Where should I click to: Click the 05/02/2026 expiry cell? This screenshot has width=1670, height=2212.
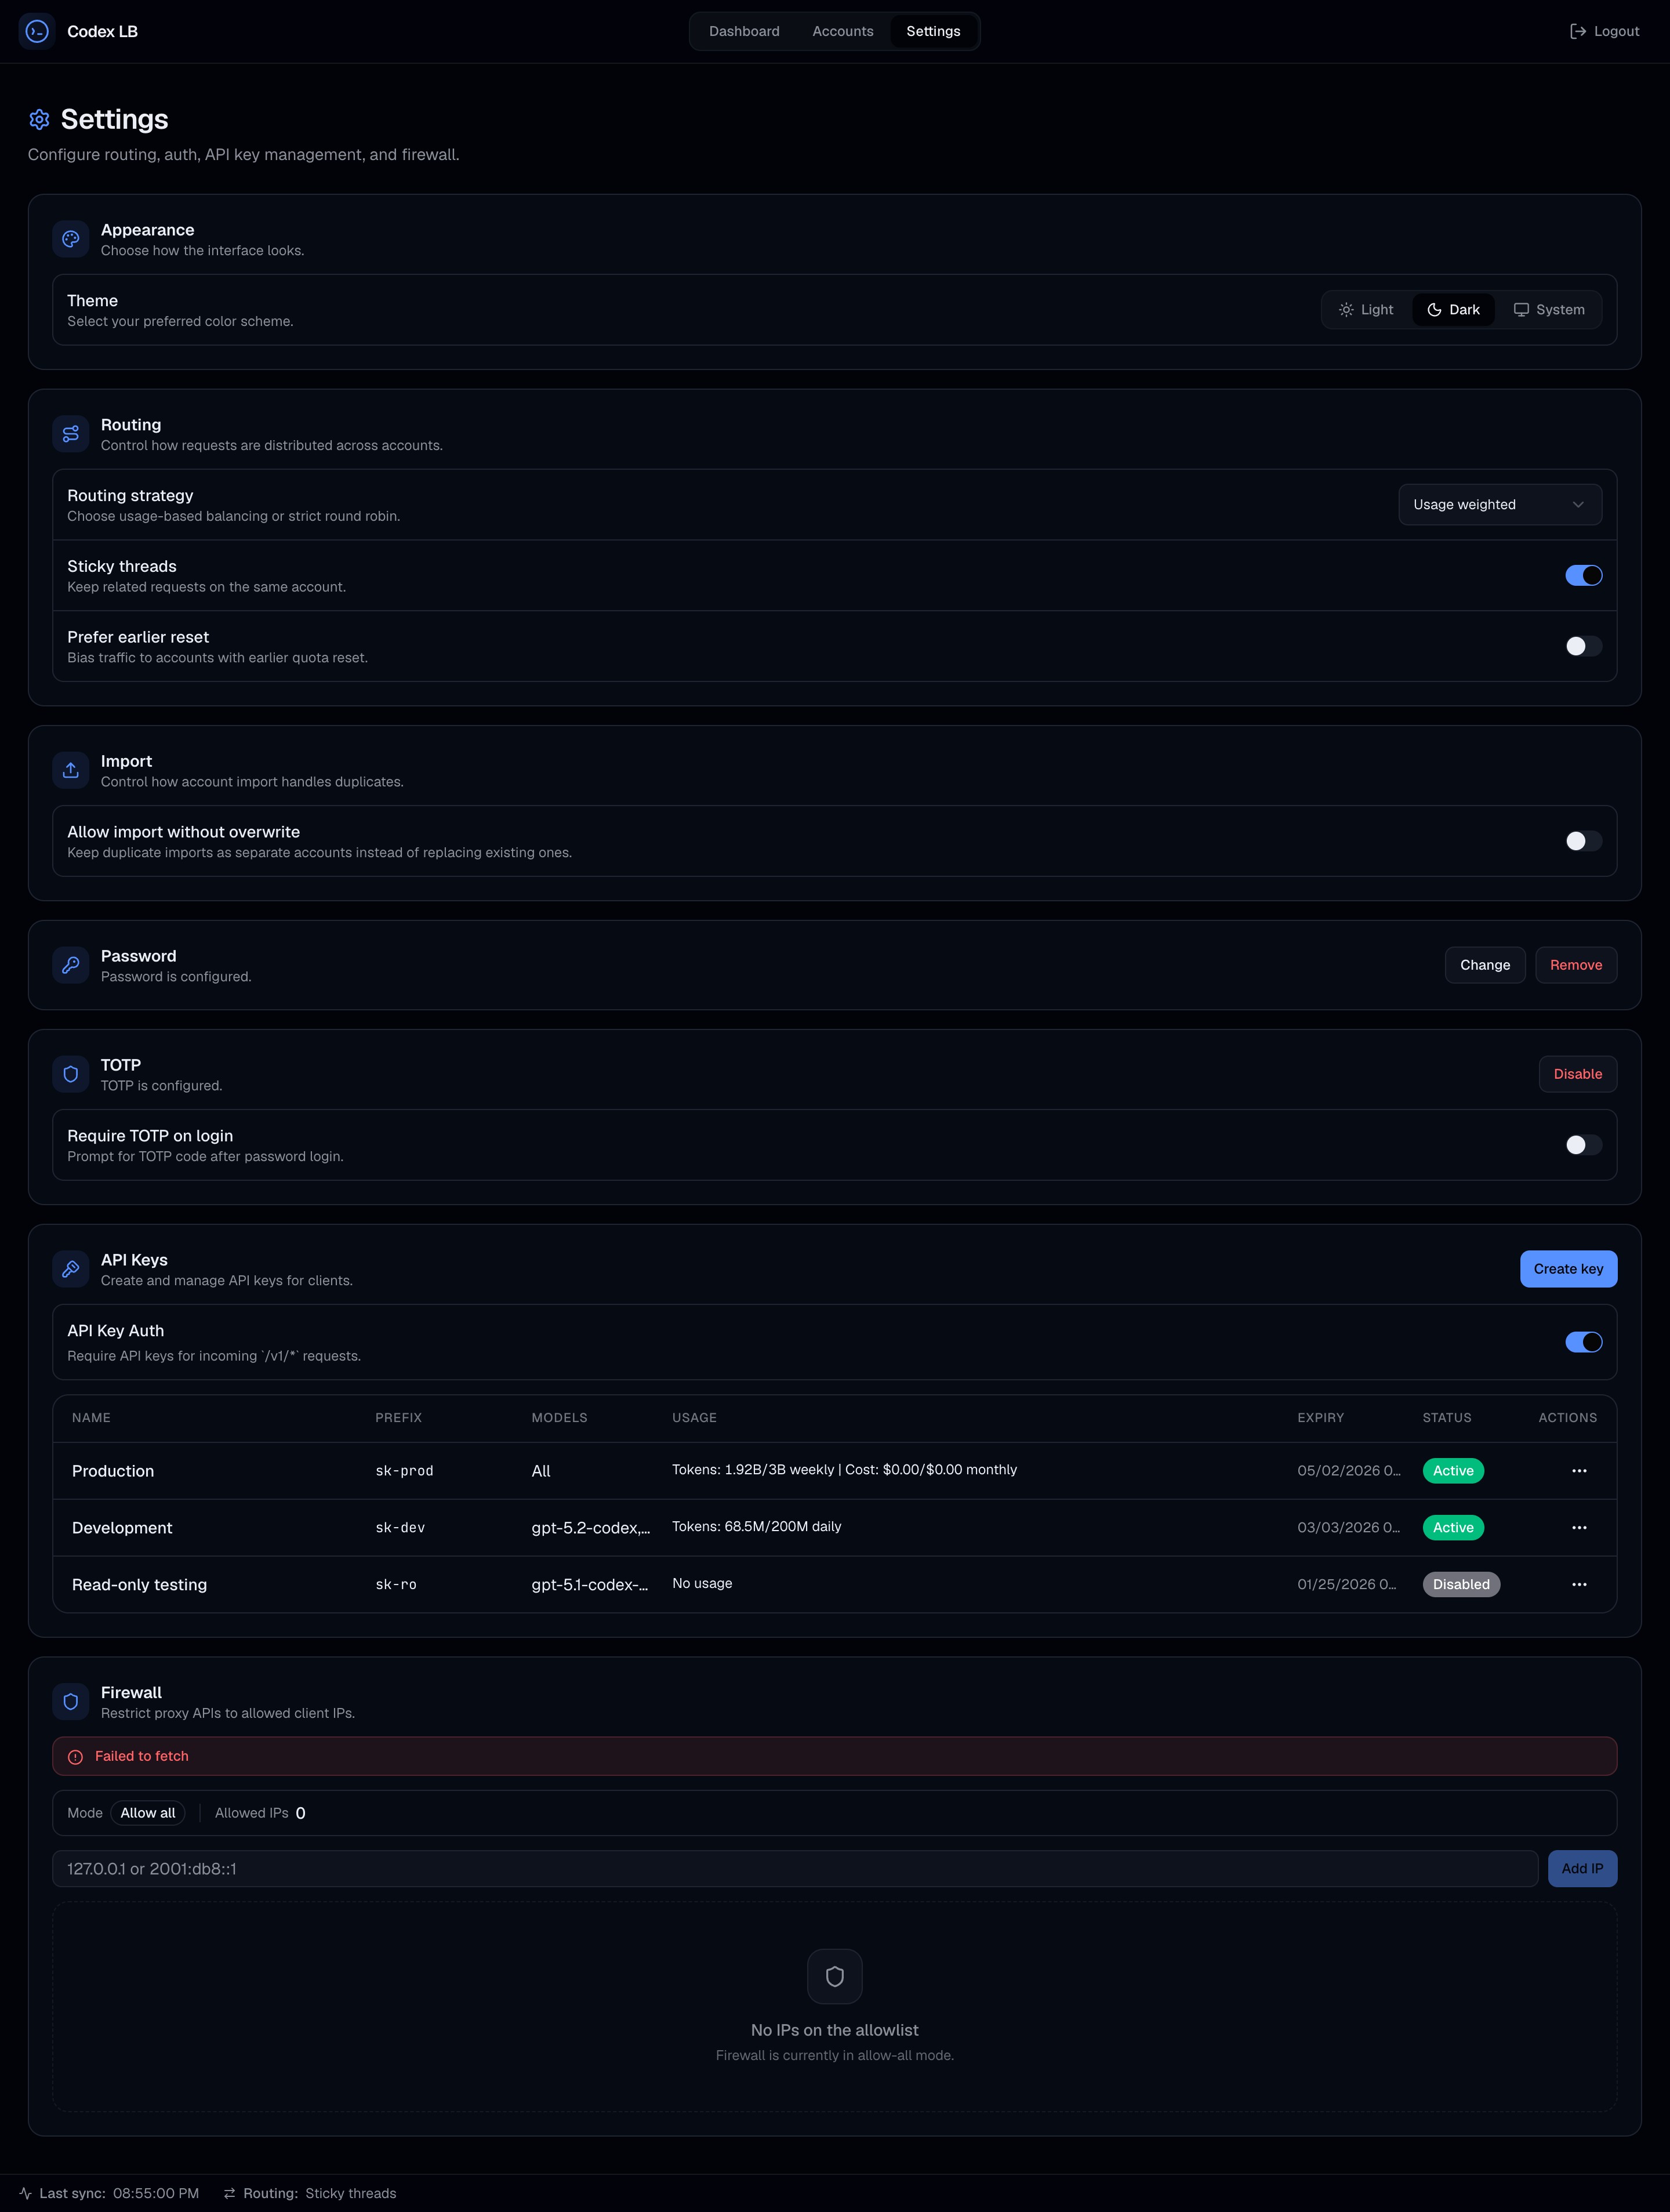[x=1348, y=1471]
